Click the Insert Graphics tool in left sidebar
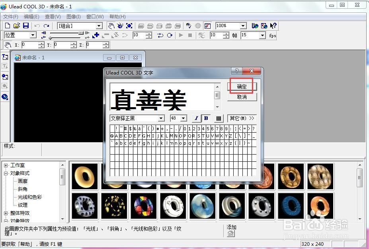The image size is (369, 249). [x=5, y=77]
